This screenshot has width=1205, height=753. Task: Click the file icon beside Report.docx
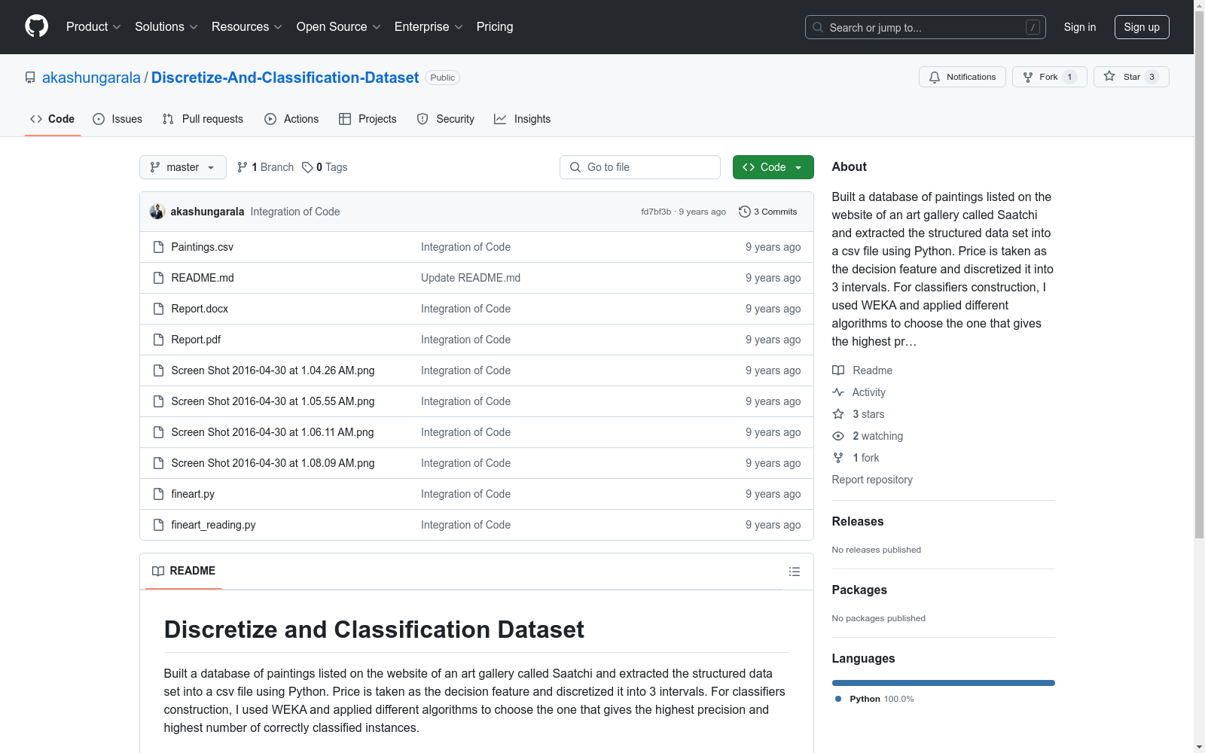tap(158, 309)
